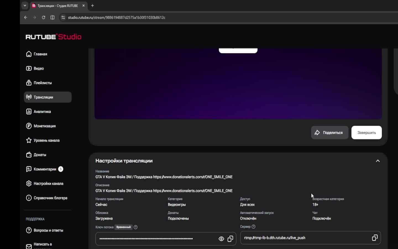This screenshot has width=398, height=249.
Task: Click the help icon next to Ключ потока
Action: (x=135, y=227)
